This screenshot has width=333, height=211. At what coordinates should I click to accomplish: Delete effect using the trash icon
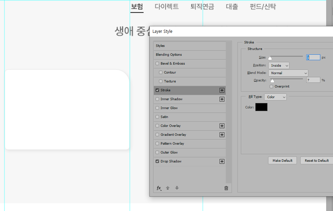tap(226, 188)
